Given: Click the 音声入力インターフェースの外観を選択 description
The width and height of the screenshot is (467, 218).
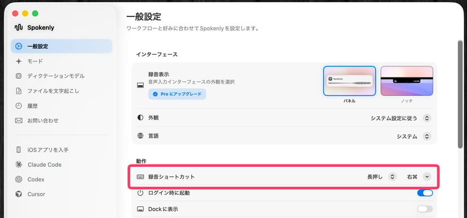Looking at the screenshot, I should click(192, 82).
